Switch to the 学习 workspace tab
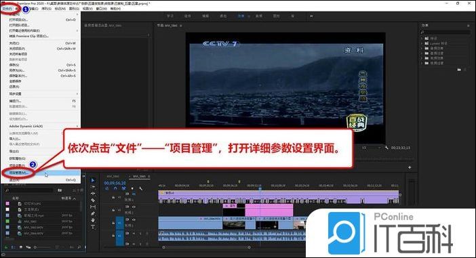Viewport: 476px width, 258px height. pyautogui.click(x=170, y=16)
